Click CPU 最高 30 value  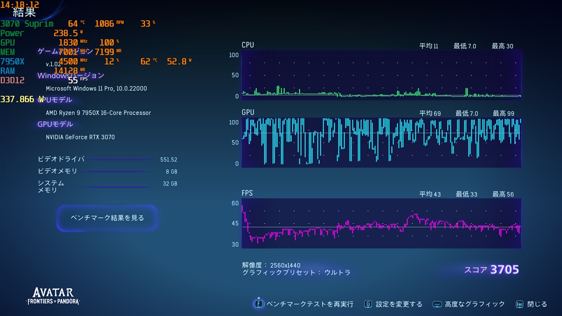(x=502, y=46)
